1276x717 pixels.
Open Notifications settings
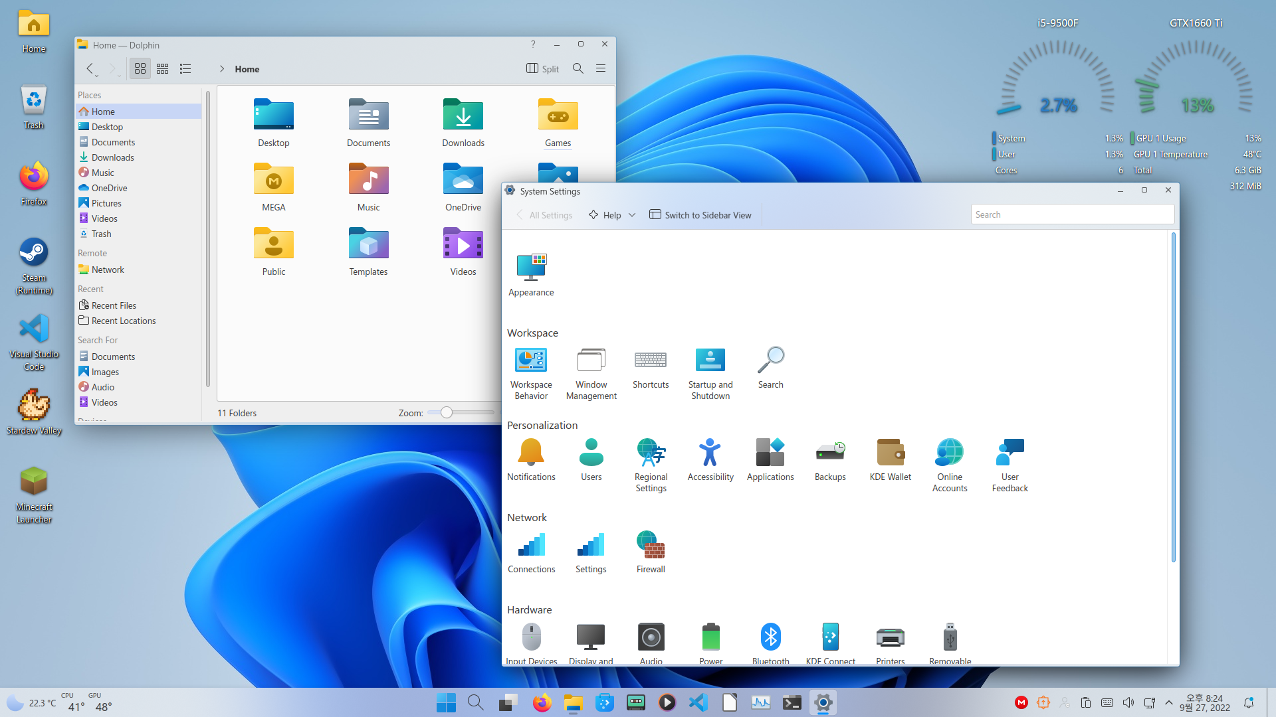pos(531,459)
